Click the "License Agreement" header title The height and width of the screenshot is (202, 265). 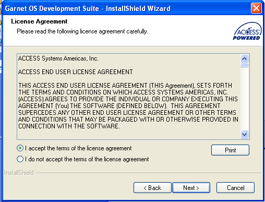[39, 21]
